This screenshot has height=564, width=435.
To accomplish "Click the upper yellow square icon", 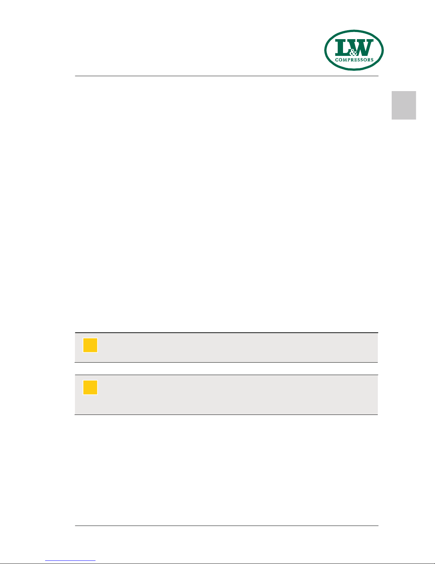I will pos(90,345).
